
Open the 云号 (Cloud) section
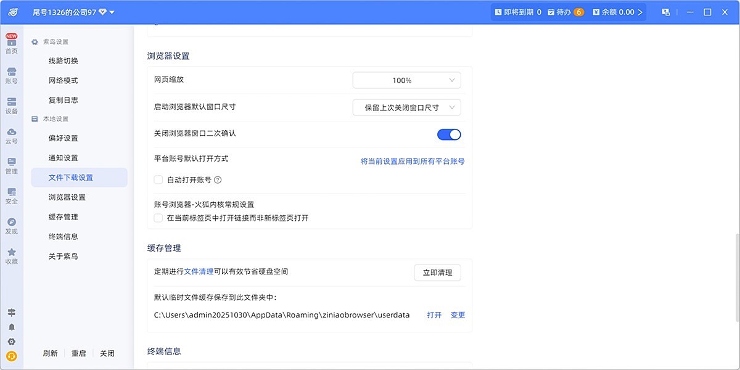pos(11,136)
